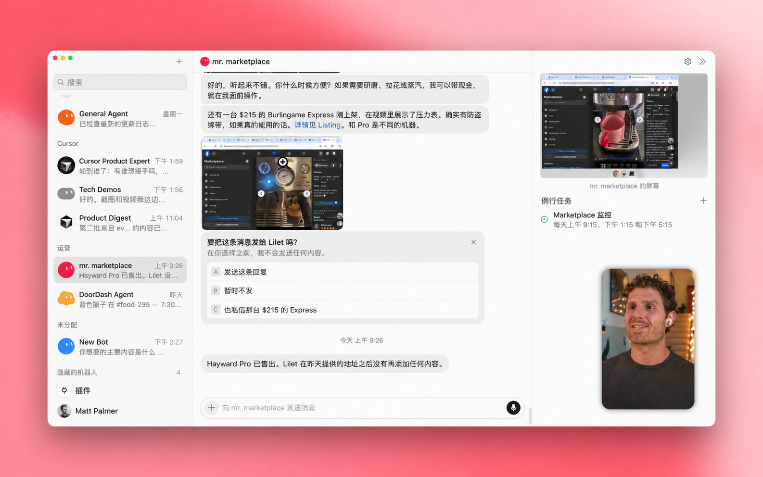
Task: Click the DoorDash Agent cloud avatar
Action: coord(66,299)
